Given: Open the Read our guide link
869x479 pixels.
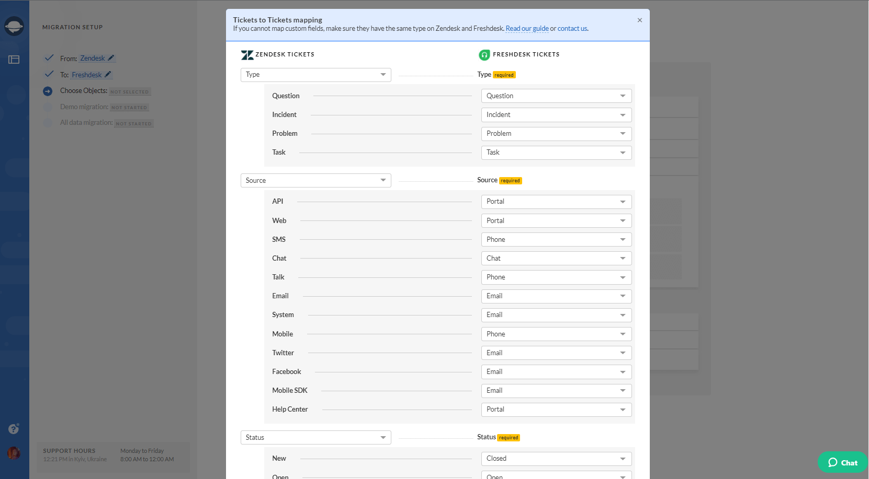Looking at the screenshot, I should (527, 29).
